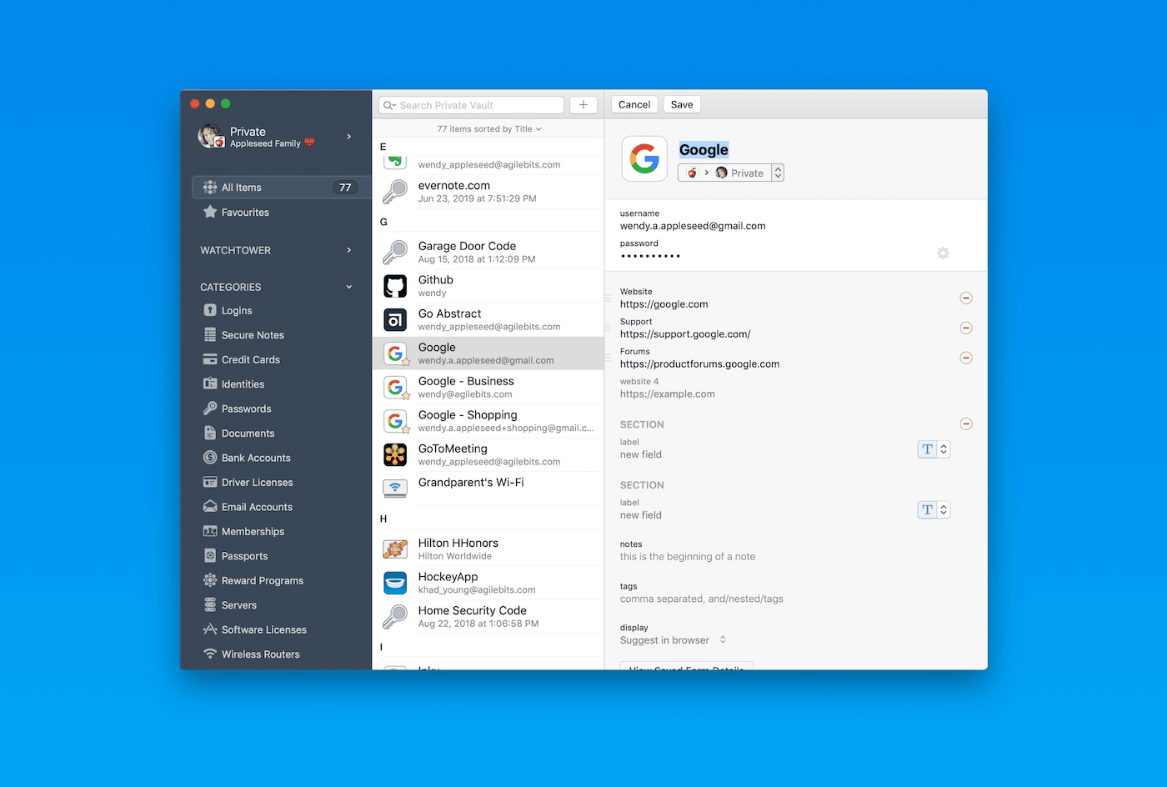
Task: Click the Save button
Action: tap(682, 104)
